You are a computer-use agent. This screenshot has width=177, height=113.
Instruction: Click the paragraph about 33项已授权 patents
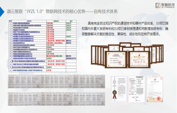(125, 29)
